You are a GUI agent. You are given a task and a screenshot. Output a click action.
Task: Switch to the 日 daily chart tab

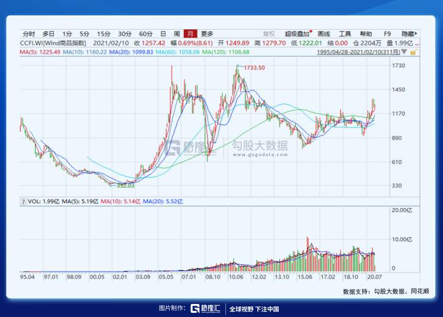163,34
